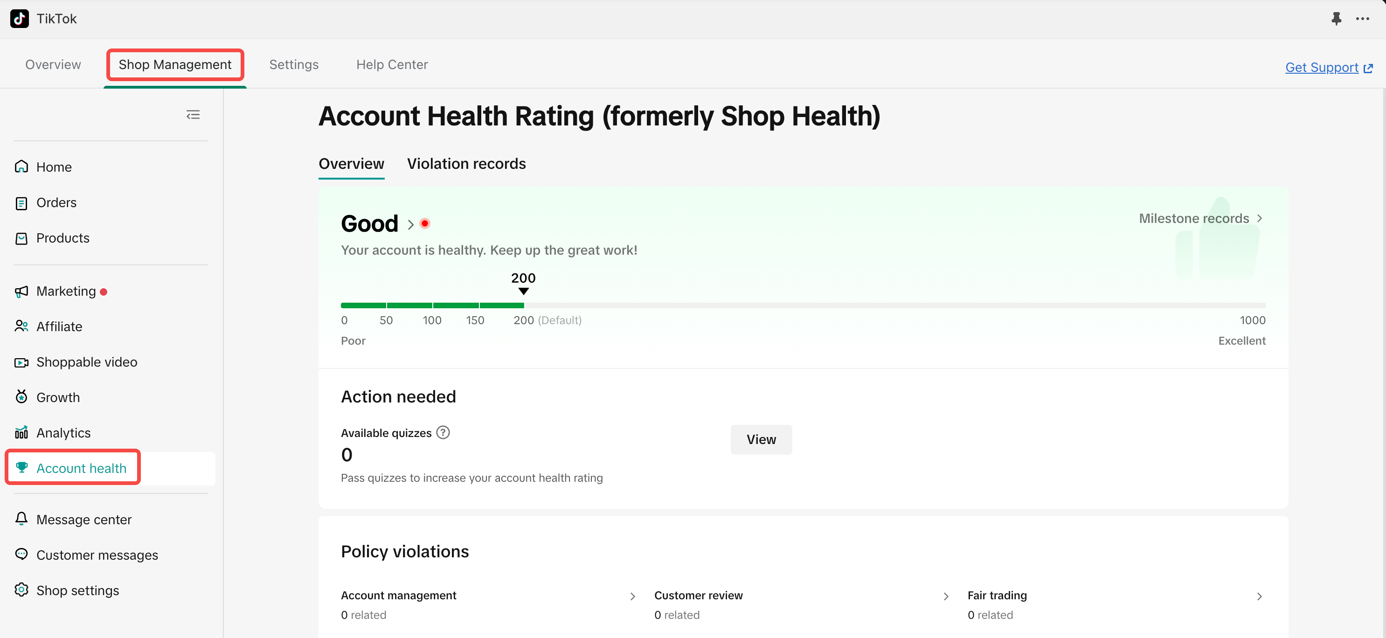Collapse the sidebar with the menu-fold icon

click(193, 115)
